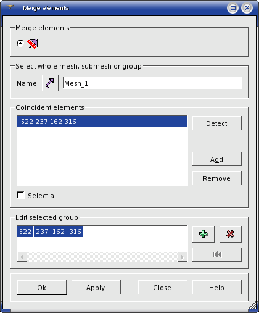Select the Merge elements radio button
This screenshot has width=259, height=313.
click(20, 43)
